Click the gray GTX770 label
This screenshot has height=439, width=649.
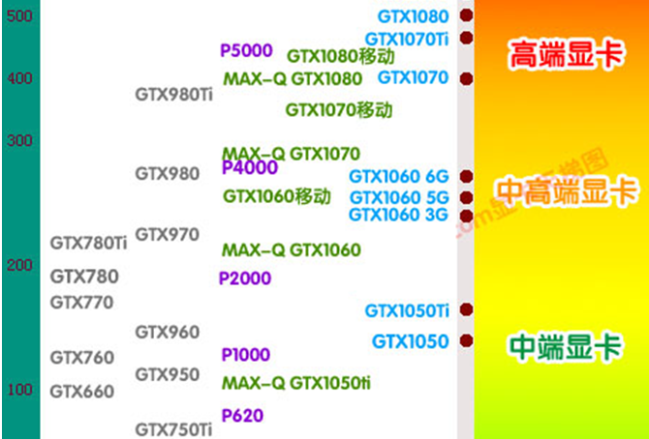tap(81, 303)
